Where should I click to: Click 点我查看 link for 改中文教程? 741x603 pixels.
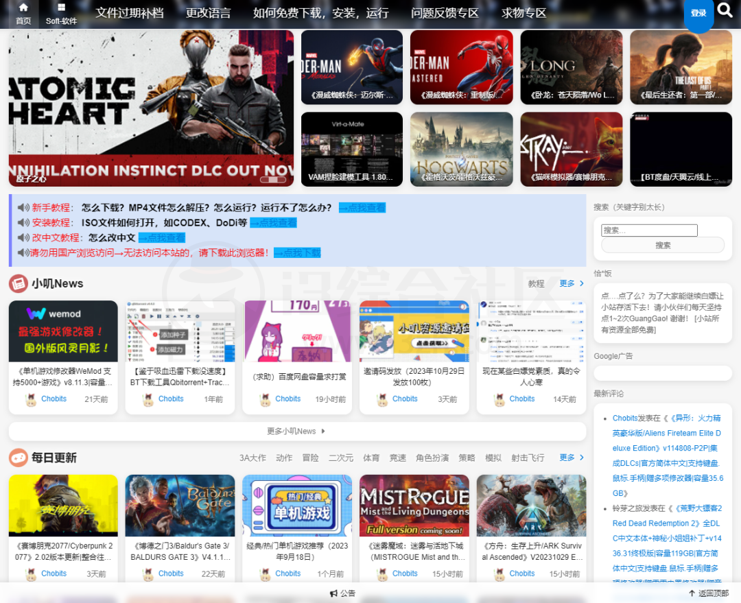(x=162, y=238)
